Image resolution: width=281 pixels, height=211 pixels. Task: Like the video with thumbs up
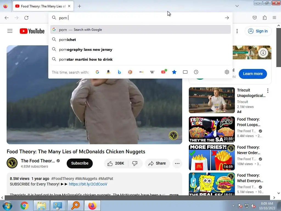coord(116,163)
